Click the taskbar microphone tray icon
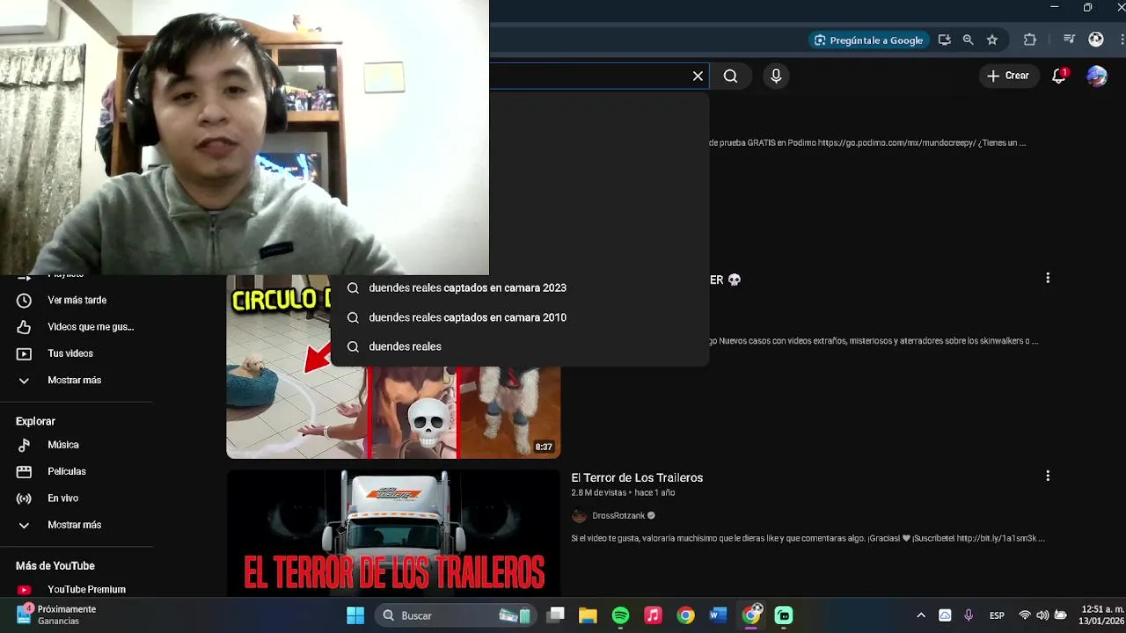This screenshot has height=633, width=1126. (969, 615)
